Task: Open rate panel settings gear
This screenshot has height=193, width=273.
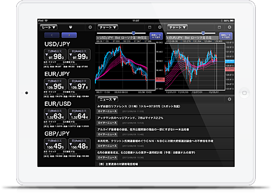Action: click(90, 27)
